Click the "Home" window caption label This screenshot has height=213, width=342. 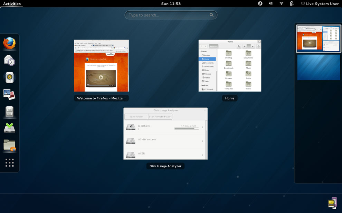coord(230,98)
